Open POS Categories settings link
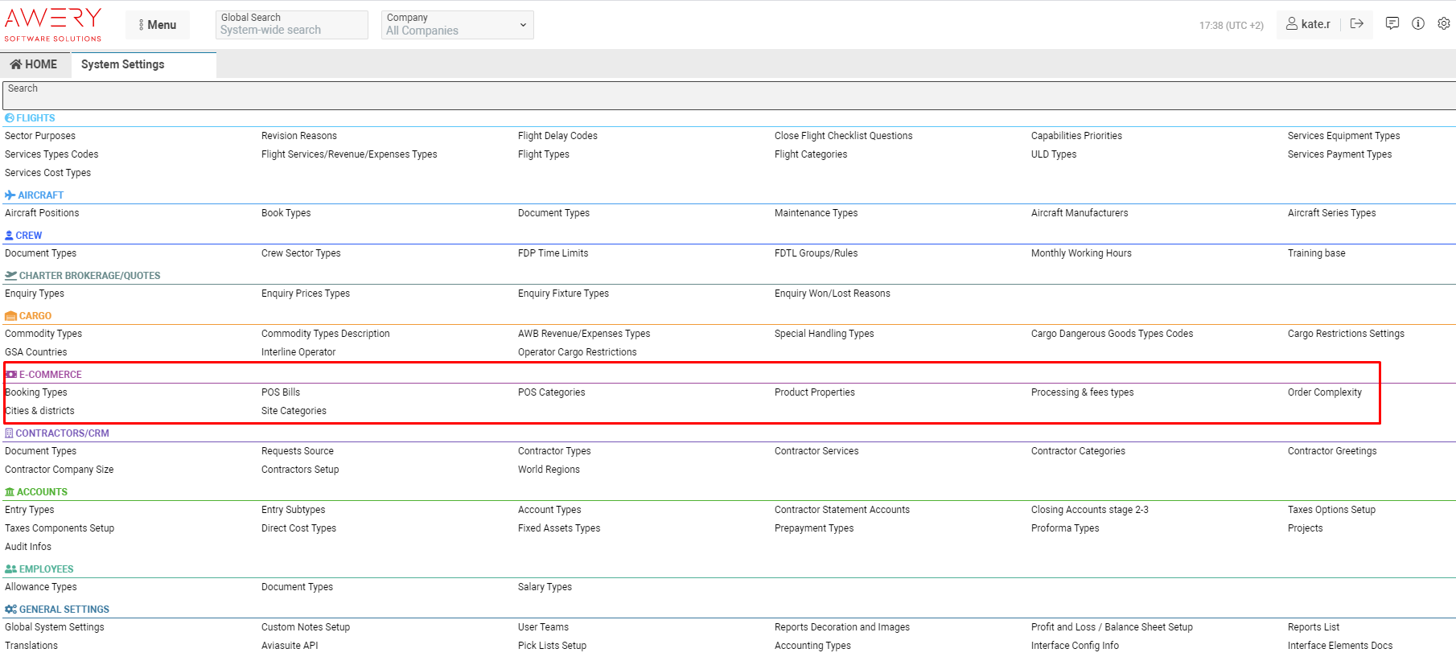This screenshot has height=661, width=1456. coord(551,392)
